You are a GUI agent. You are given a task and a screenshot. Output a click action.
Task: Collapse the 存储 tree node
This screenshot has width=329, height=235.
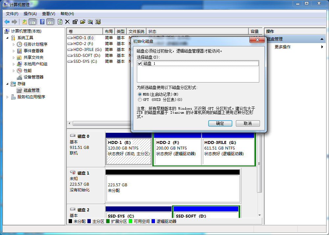pos(7,84)
